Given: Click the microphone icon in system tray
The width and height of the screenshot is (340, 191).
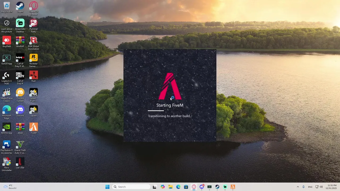Looking at the screenshot, I should 303,187.
